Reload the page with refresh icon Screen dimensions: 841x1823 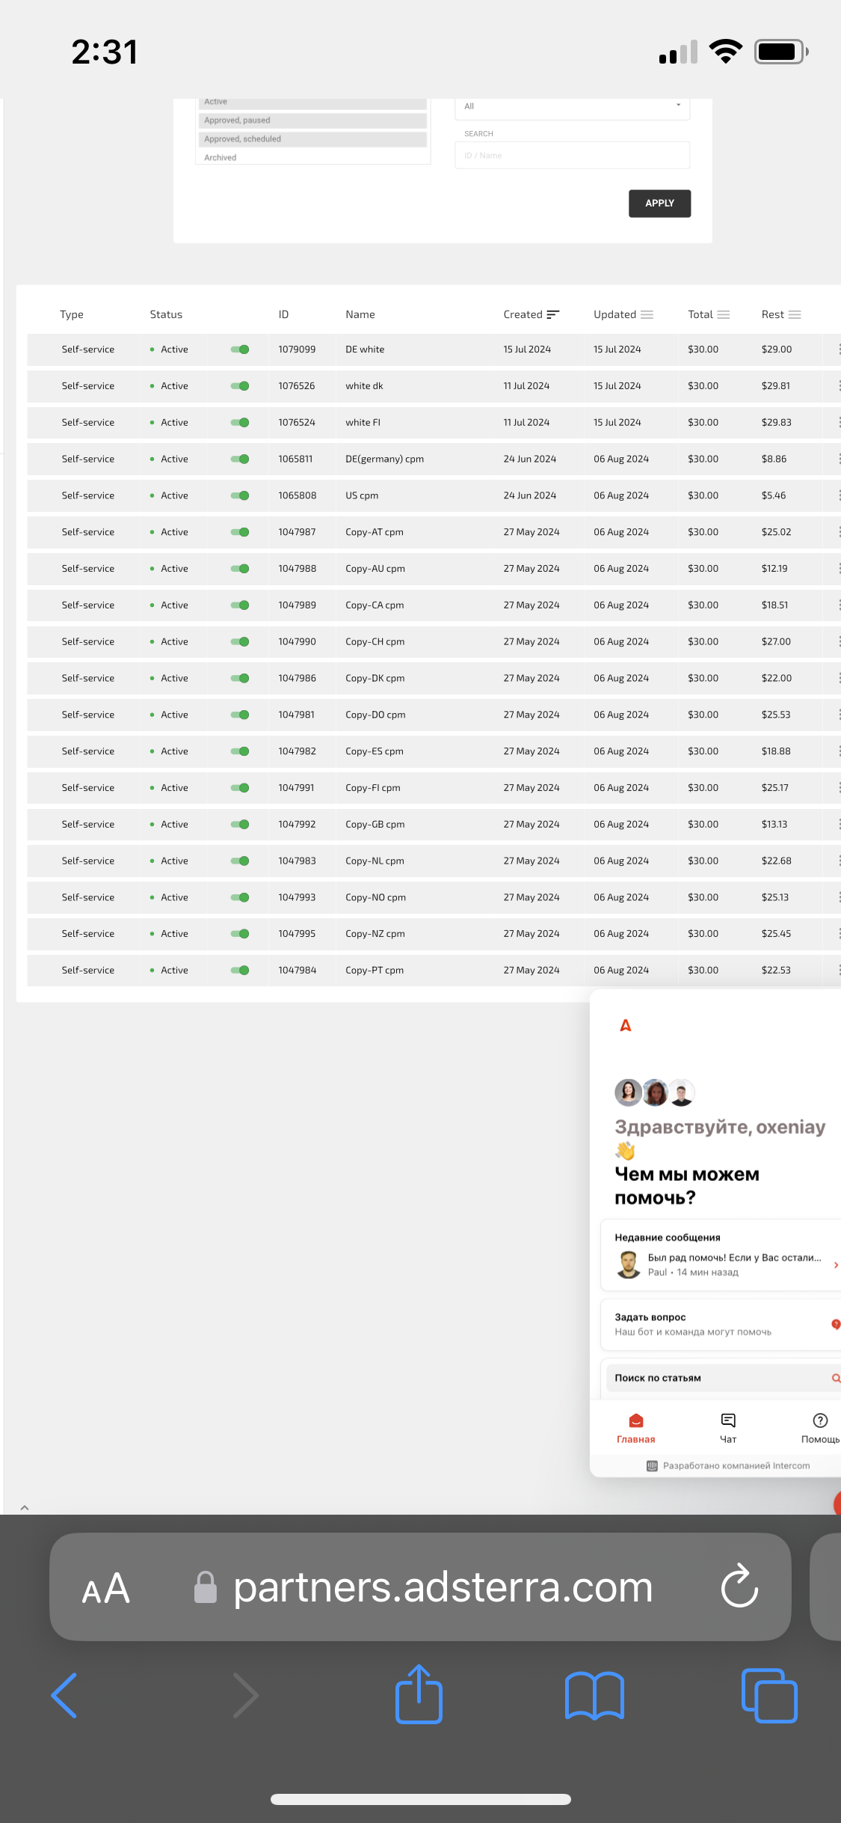click(739, 1586)
